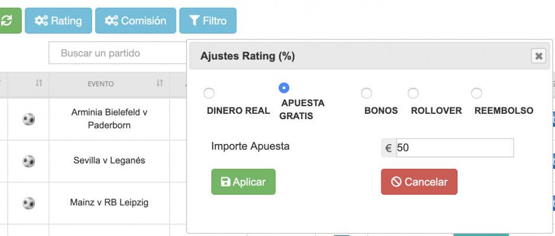Sort by the EVENTO column arrows
Screen dimensions: 555x236
click(160, 83)
